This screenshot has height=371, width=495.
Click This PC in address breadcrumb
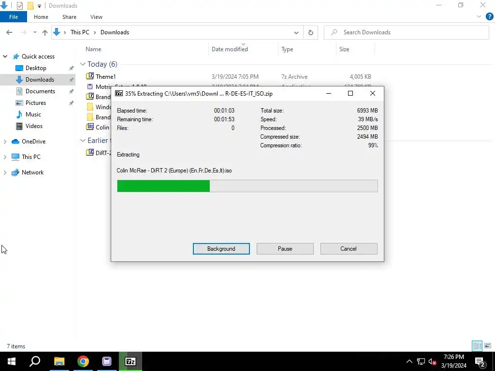click(x=80, y=32)
